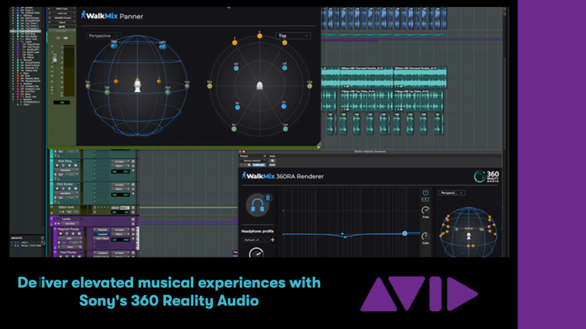Open Perspective dropdown in 360RA Renderer
The height and width of the screenshot is (329, 586).
pos(452,193)
